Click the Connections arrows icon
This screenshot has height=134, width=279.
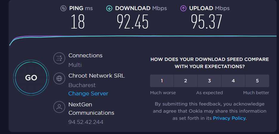tap(59, 58)
